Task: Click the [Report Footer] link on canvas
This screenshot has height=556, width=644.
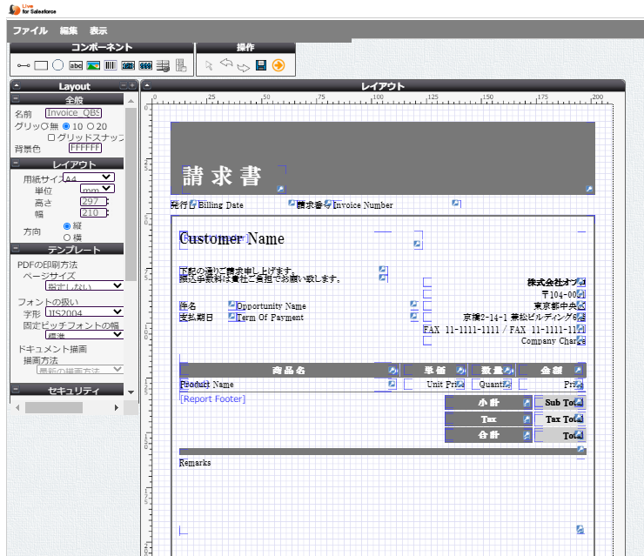Action: coord(212,399)
